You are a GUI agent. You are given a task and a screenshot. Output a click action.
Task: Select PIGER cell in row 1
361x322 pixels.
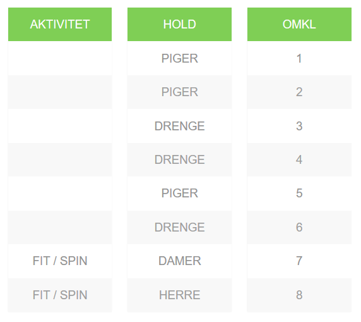(x=180, y=58)
